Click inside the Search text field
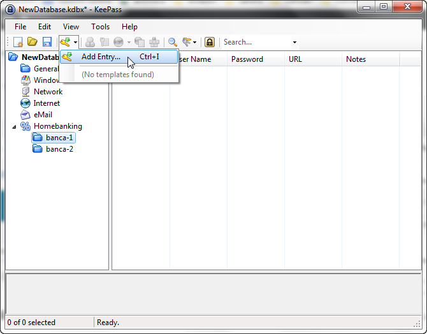This screenshot has height=334, width=427. pos(255,43)
